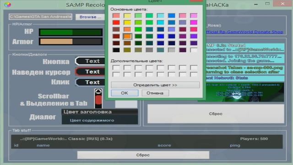The height and width of the screenshot is (165, 293).
Task: Pick the pale cyan swatch
Action: (x=161, y=16)
